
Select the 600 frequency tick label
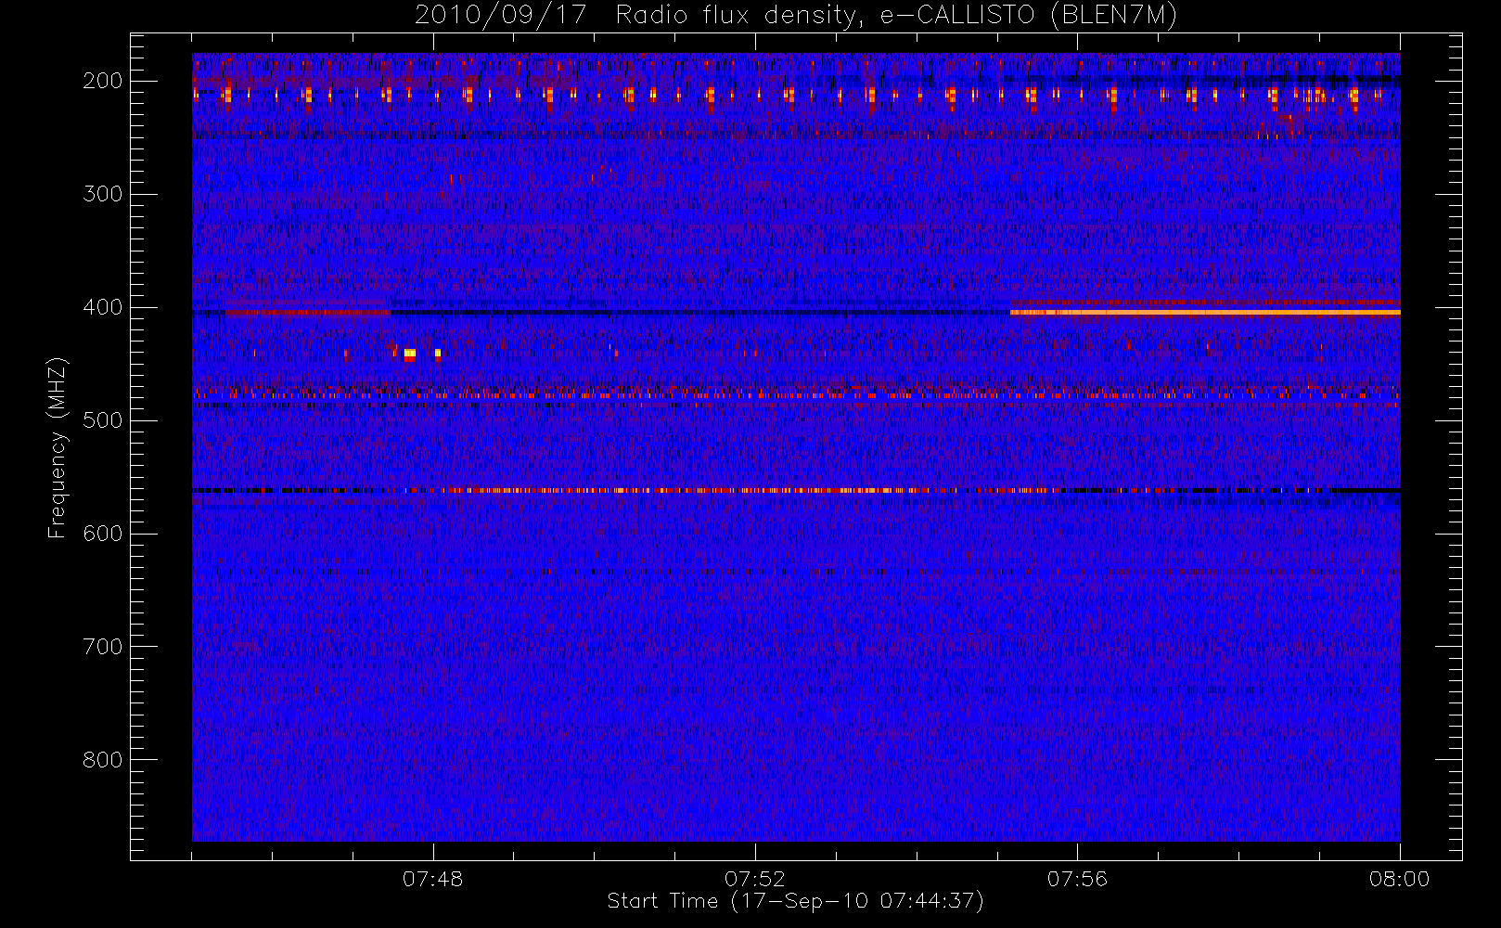click(x=103, y=534)
